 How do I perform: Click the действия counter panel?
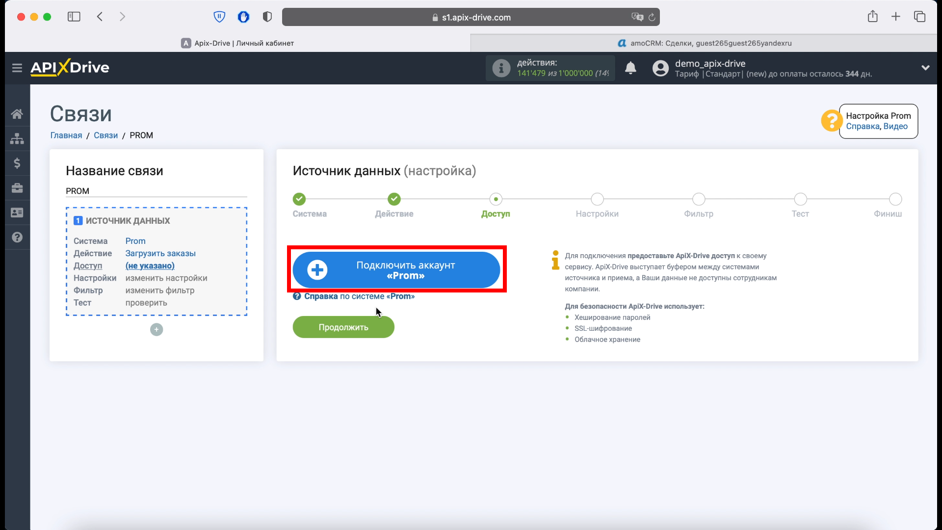coord(550,68)
